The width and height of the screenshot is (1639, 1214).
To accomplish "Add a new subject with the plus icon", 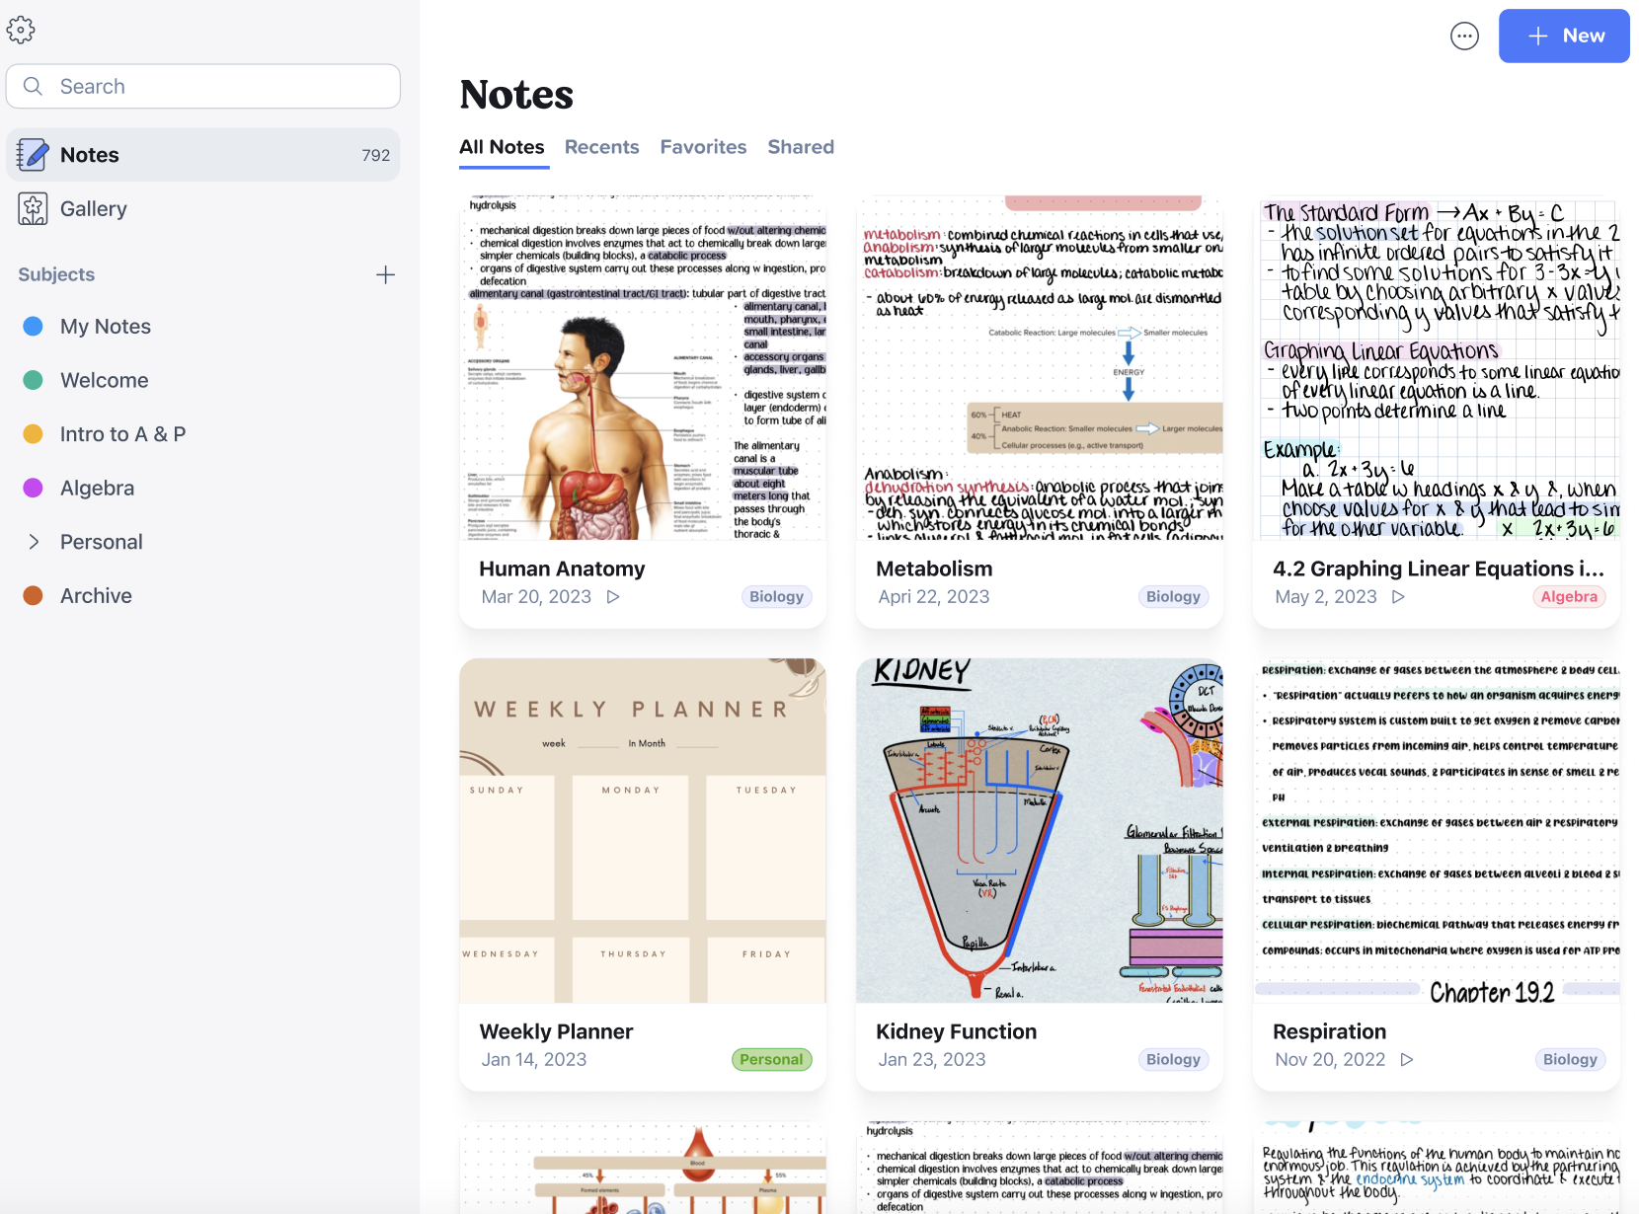I will pos(385,274).
